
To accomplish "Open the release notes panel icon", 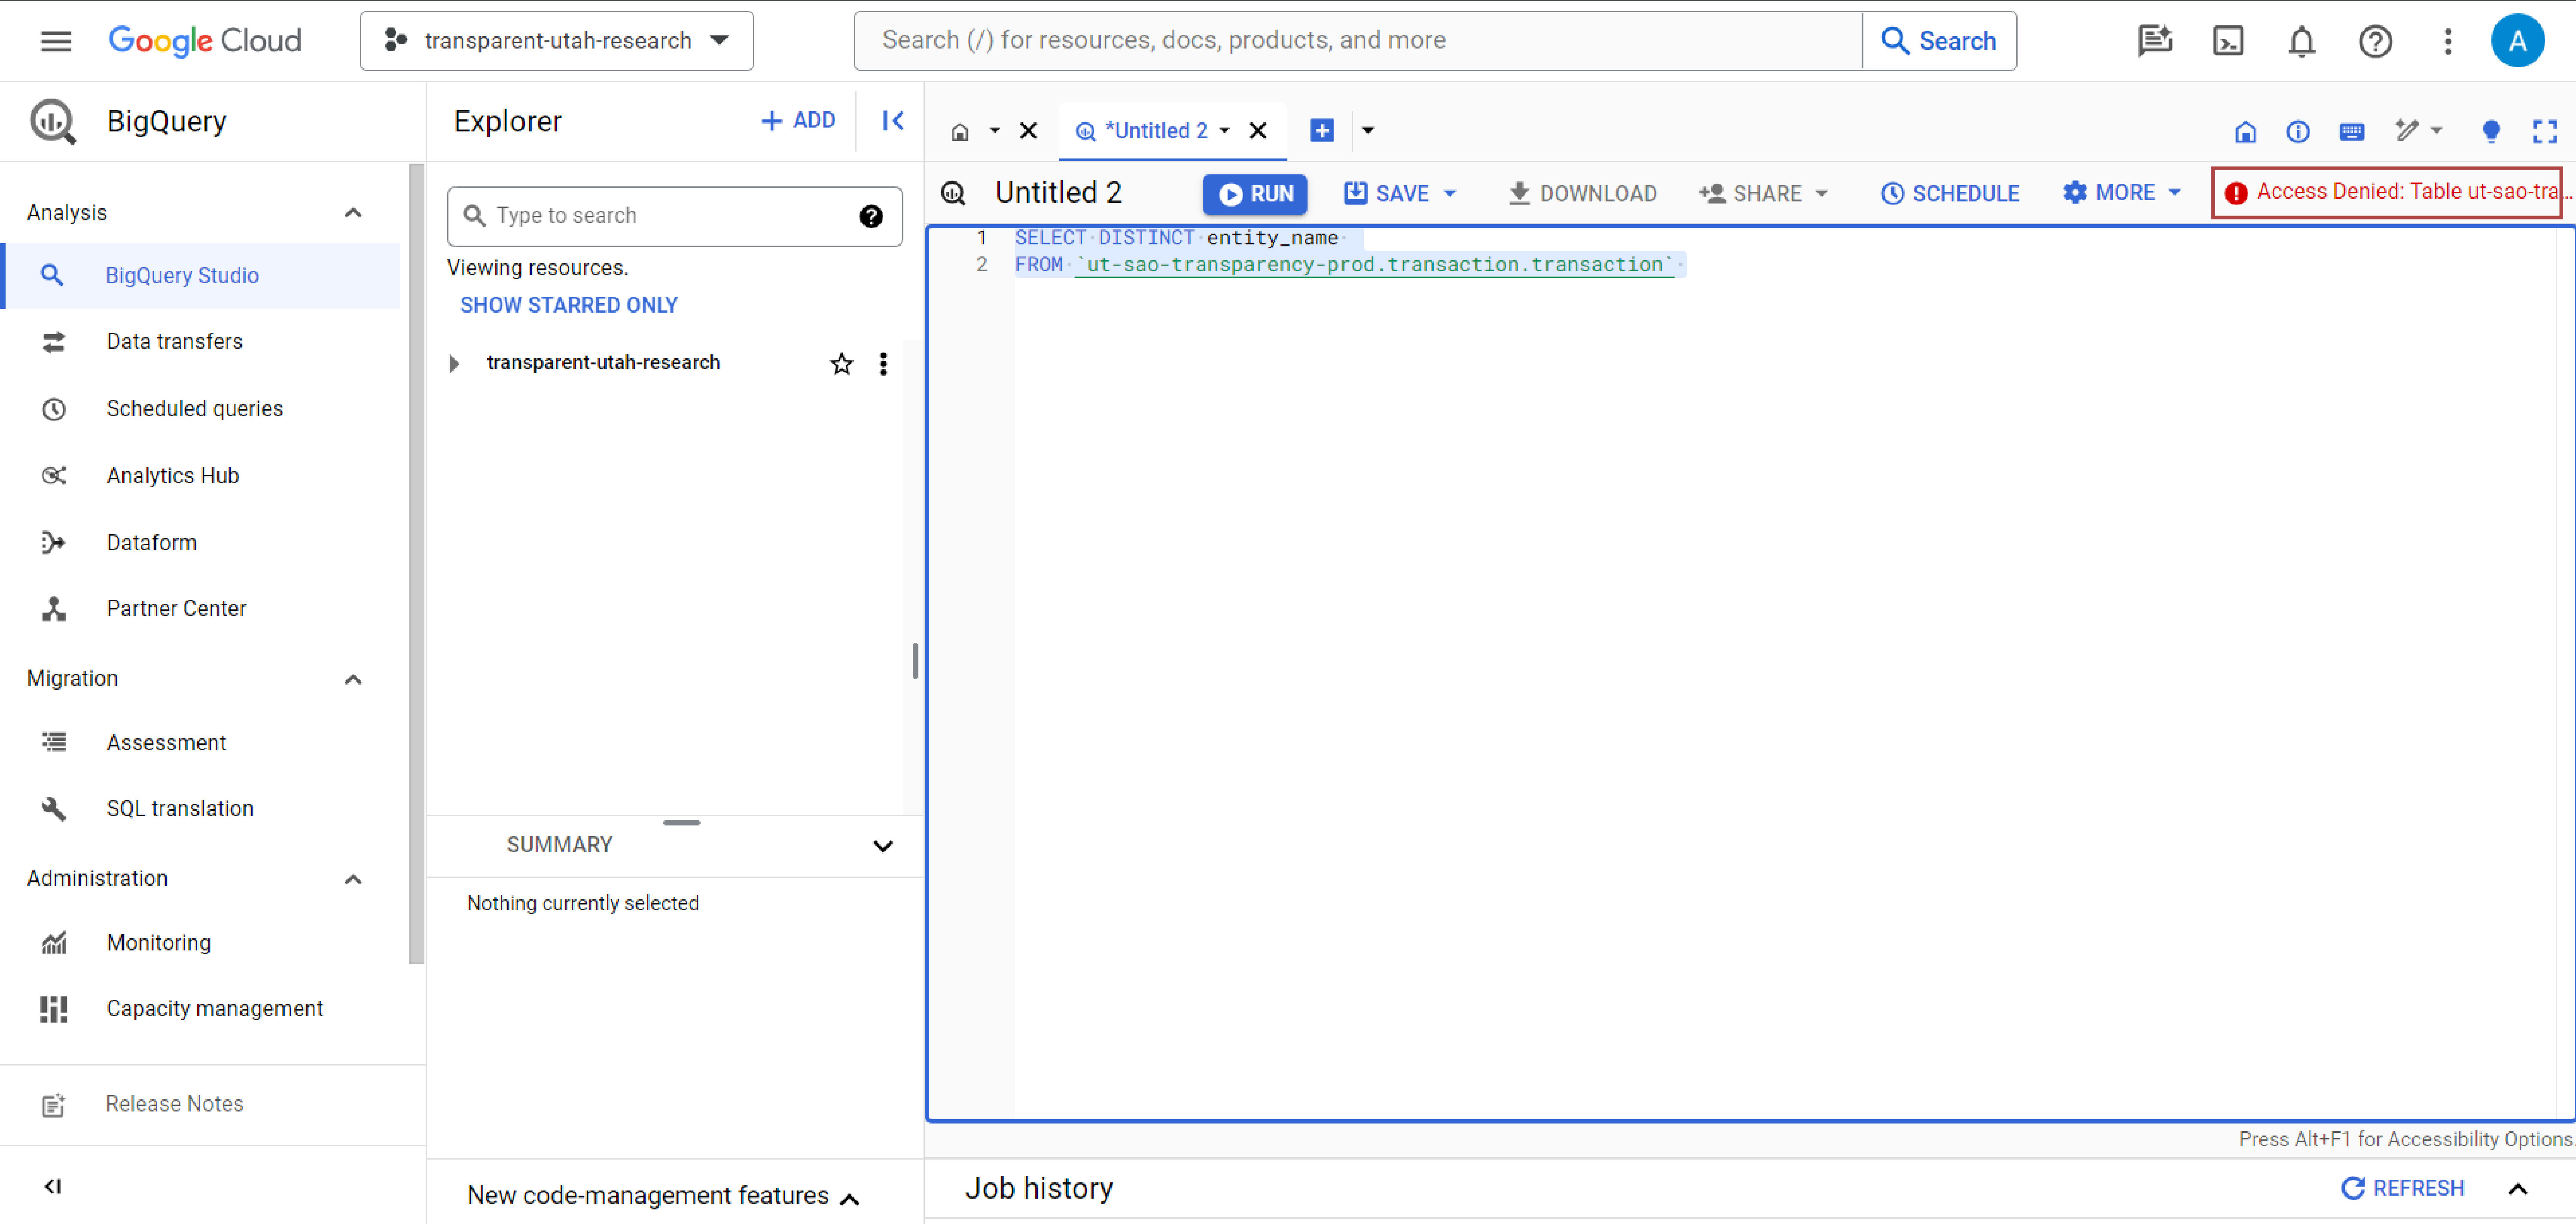I will (53, 1104).
